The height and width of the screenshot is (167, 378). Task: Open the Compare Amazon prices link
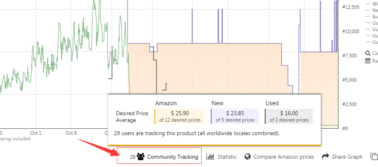[x=284, y=157]
